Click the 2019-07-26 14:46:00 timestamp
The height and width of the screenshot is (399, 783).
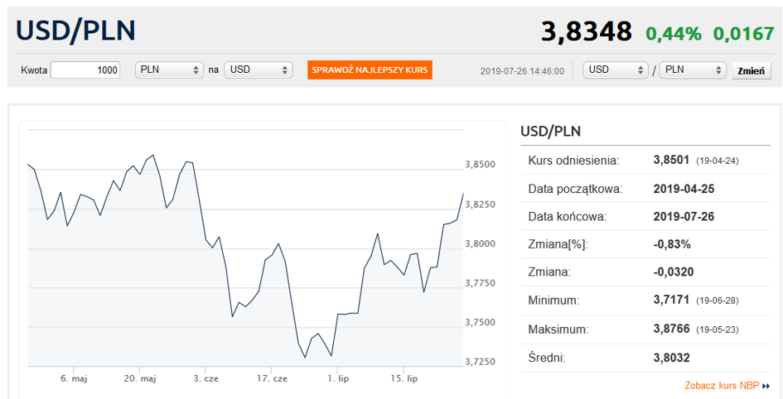[x=522, y=71]
